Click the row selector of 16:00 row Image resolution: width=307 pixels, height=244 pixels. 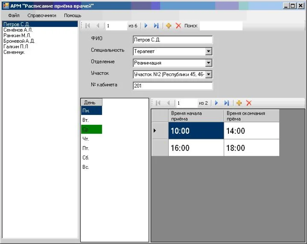[x=160, y=148]
